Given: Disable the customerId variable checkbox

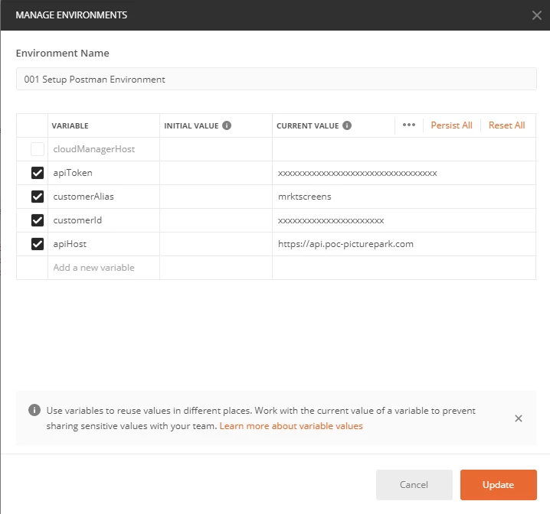Looking at the screenshot, I should pos(38,220).
